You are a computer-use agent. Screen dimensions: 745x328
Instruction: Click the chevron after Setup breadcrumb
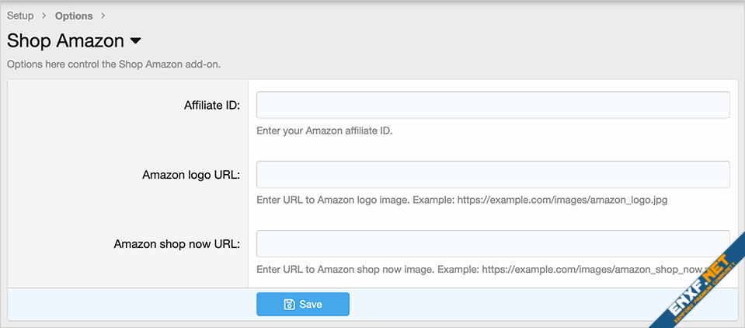(44, 16)
